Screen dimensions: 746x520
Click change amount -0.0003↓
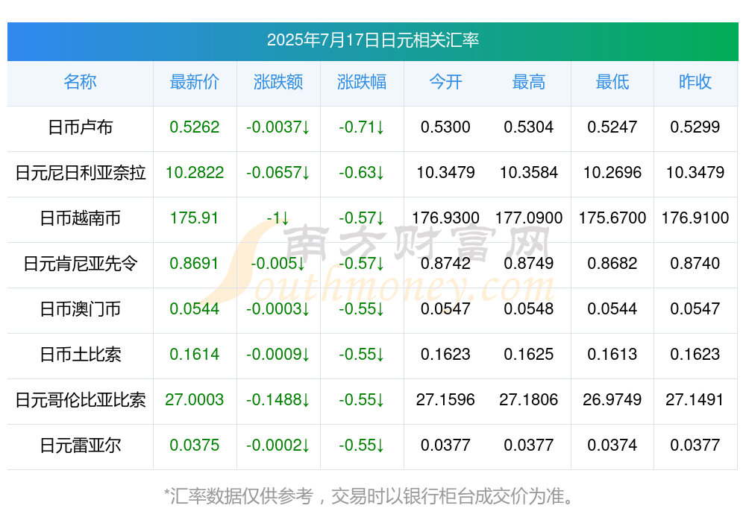pyautogui.click(x=278, y=309)
